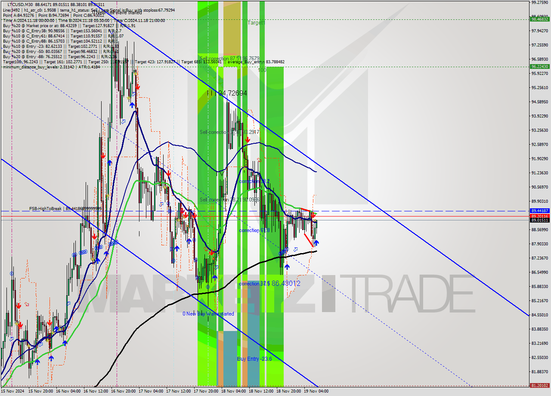Select the 84.55010 price axis value

[540, 315]
